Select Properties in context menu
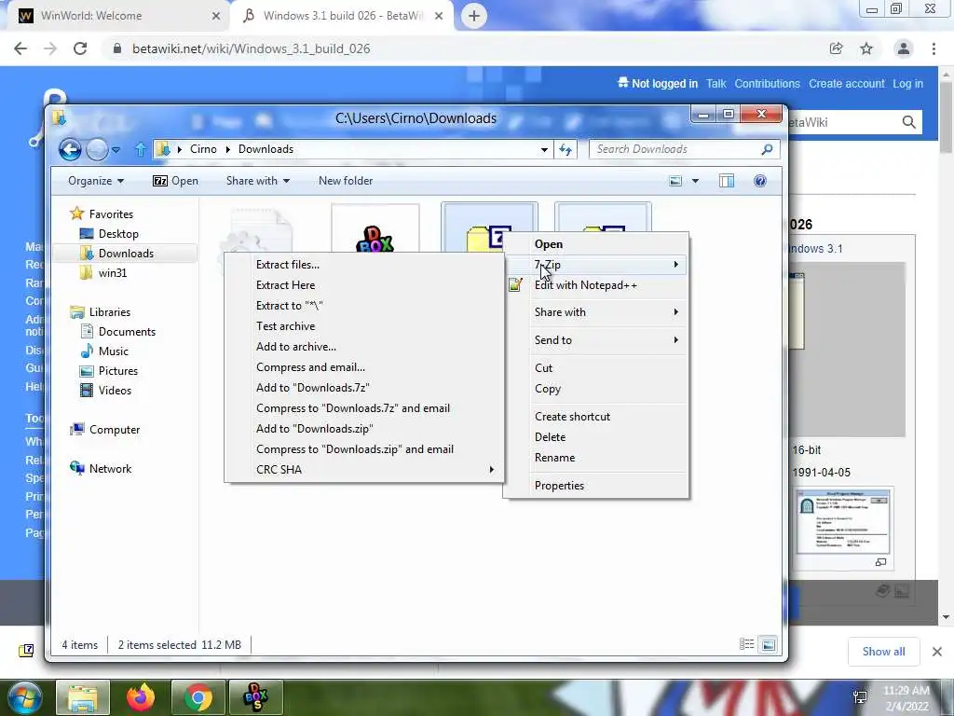This screenshot has width=954, height=716. pos(595,485)
